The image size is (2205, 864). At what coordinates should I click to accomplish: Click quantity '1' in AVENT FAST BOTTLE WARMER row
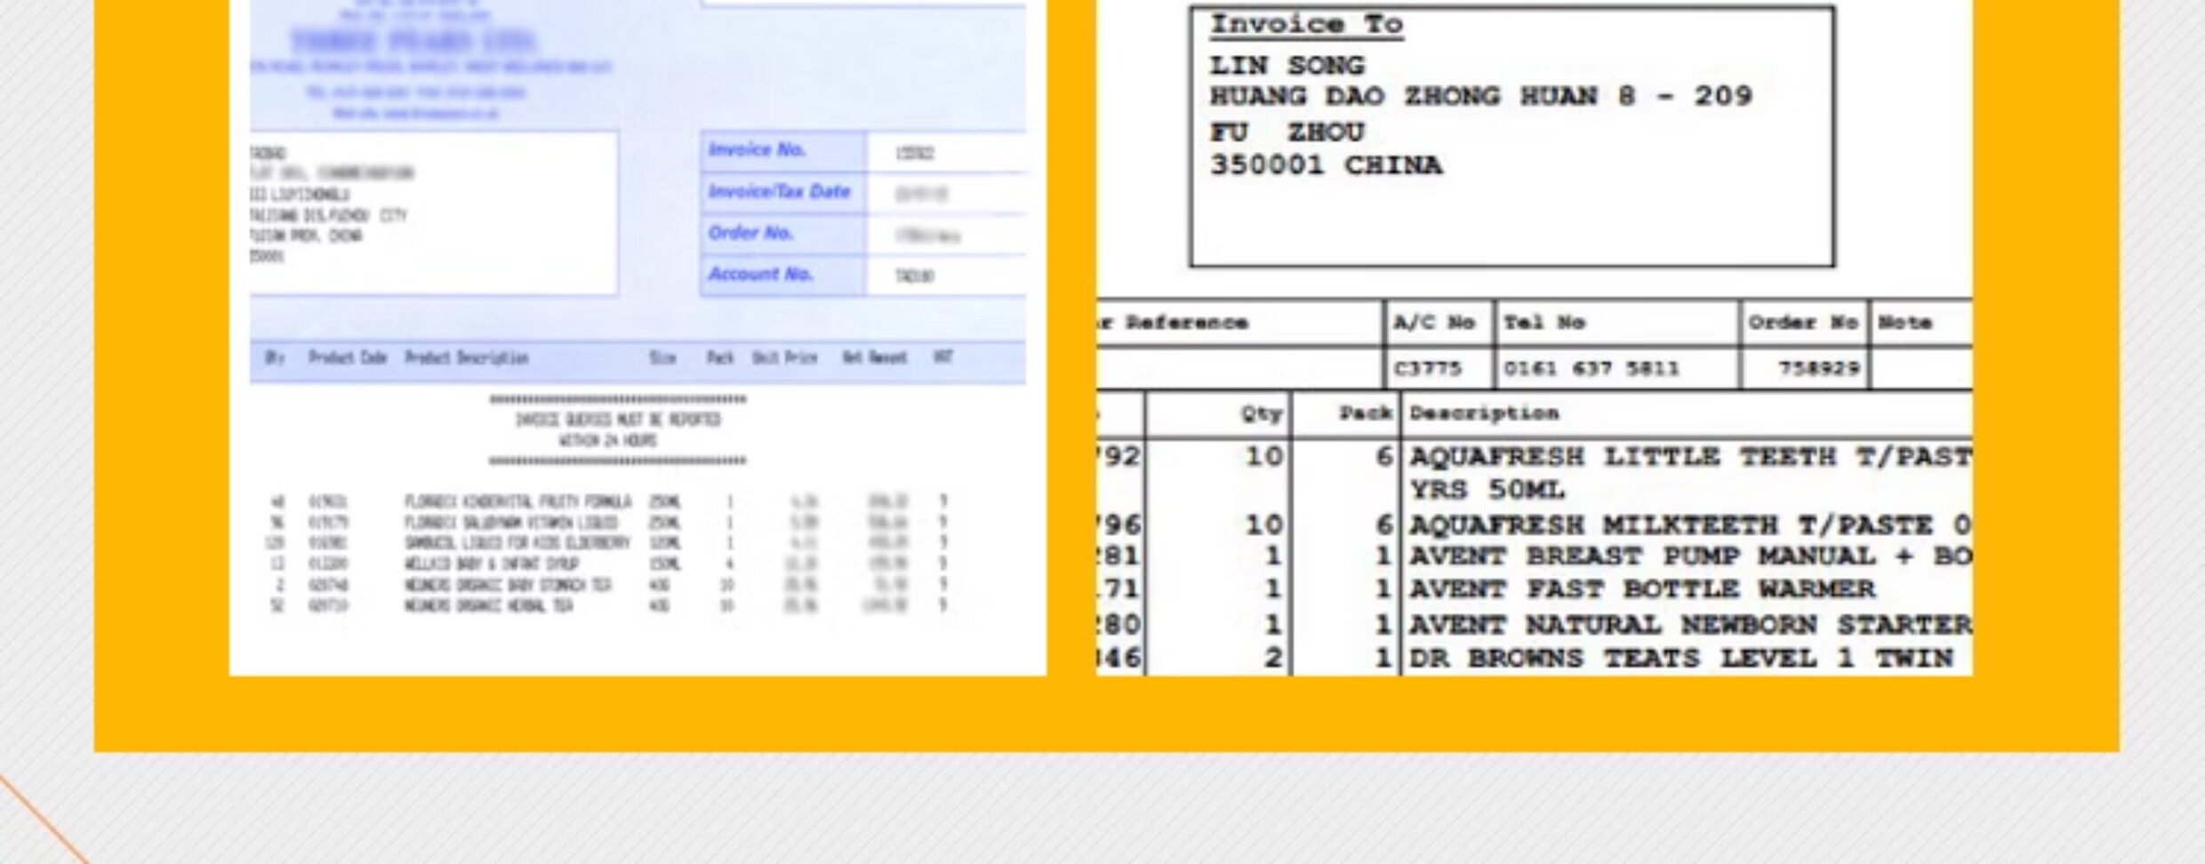[x=1273, y=589]
